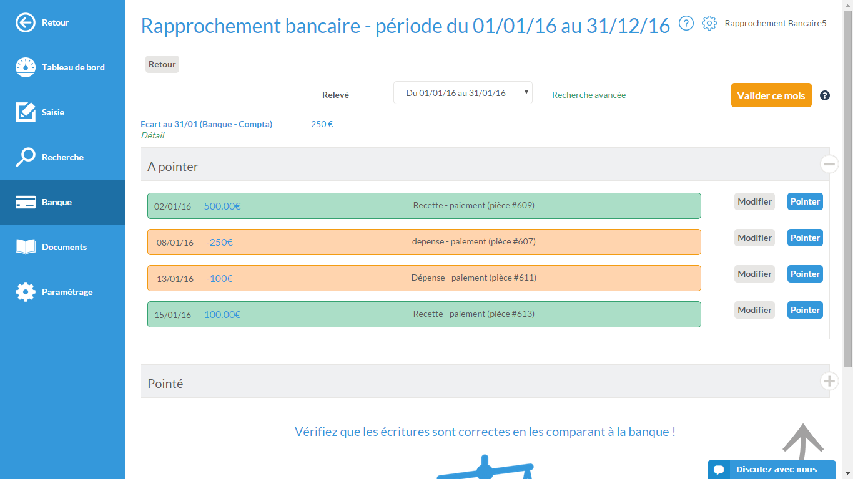Modifier the -250€ depense pièce #607
Screen dimensions: 853x479
click(754, 238)
